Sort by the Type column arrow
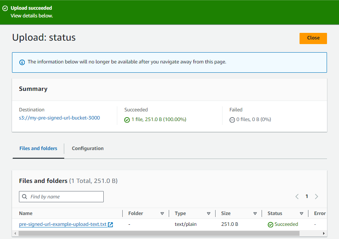The width and height of the screenshot is (339, 239). point(209,213)
